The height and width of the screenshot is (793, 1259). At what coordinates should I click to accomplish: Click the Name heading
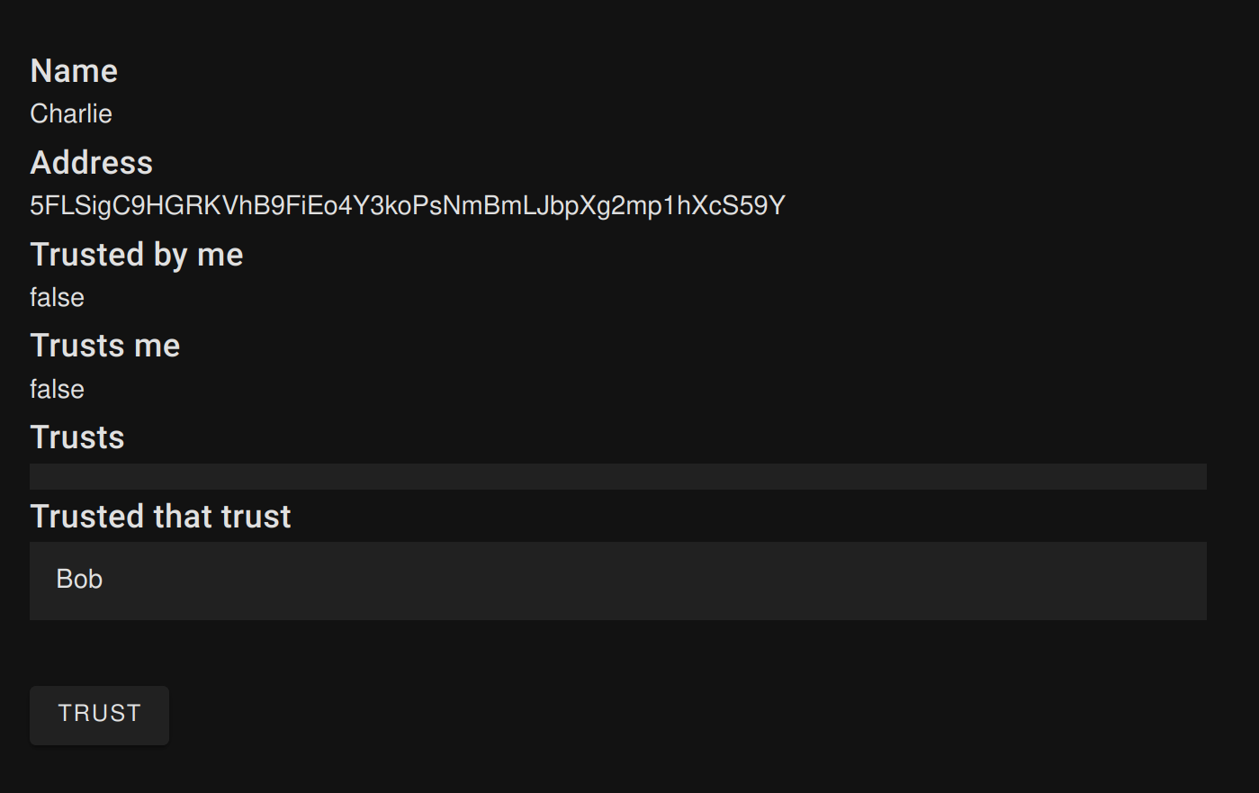point(74,71)
